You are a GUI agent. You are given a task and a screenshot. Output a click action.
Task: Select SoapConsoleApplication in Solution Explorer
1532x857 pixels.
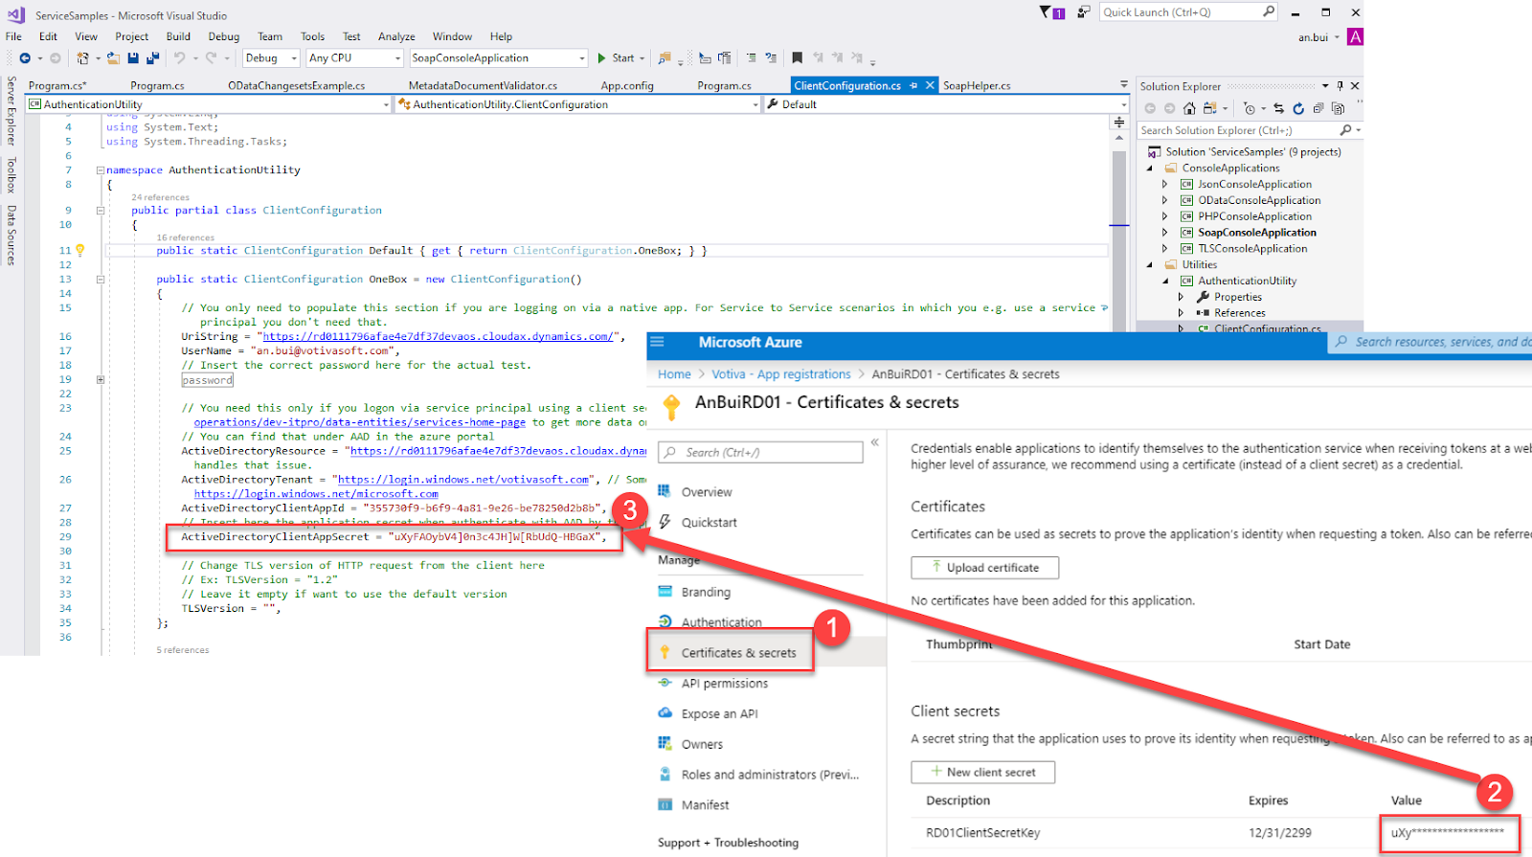(x=1256, y=233)
